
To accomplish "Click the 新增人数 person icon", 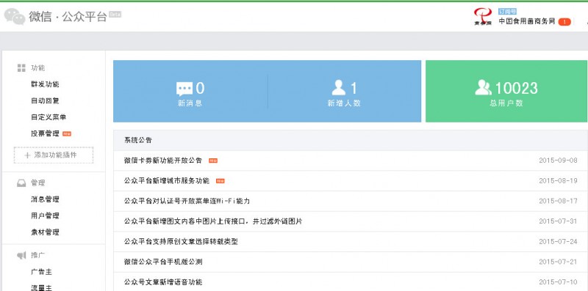I will tap(339, 87).
